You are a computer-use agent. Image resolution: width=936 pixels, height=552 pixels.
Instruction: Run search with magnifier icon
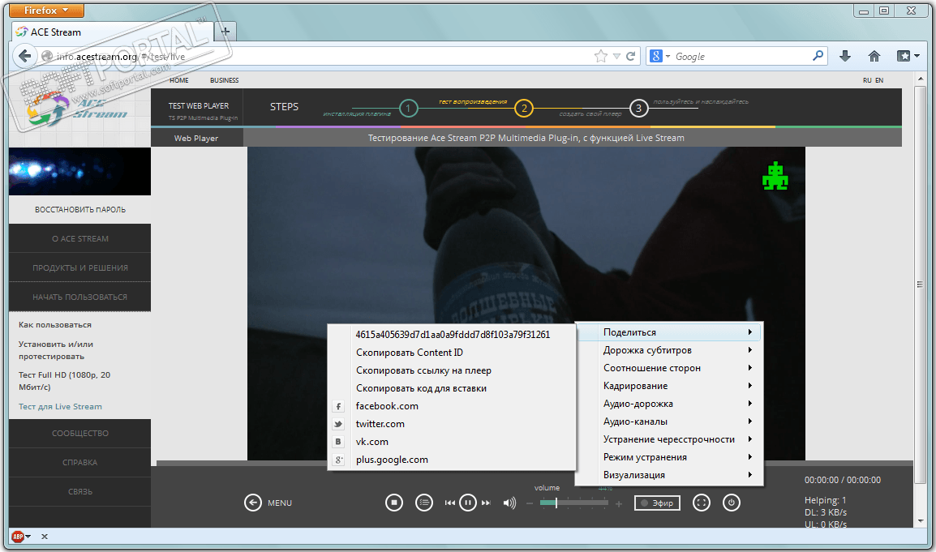(x=818, y=55)
